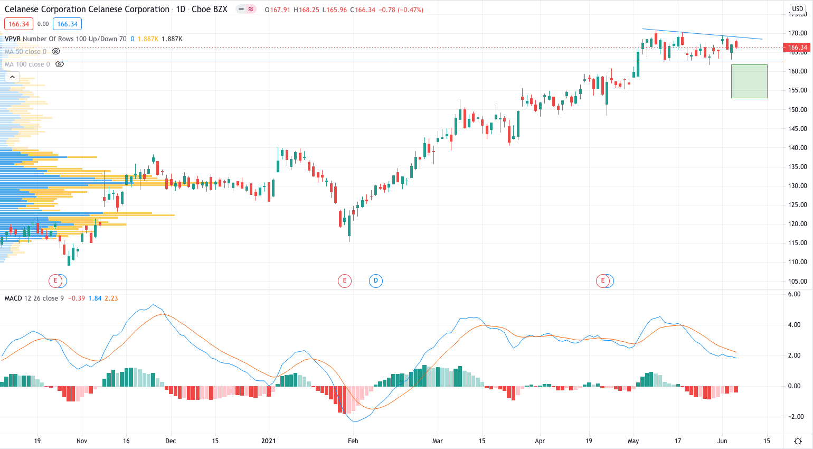The width and height of the screenshot is (813, 449).
Task: Select the VPVR indicator legend label
Action: [65, 39]
